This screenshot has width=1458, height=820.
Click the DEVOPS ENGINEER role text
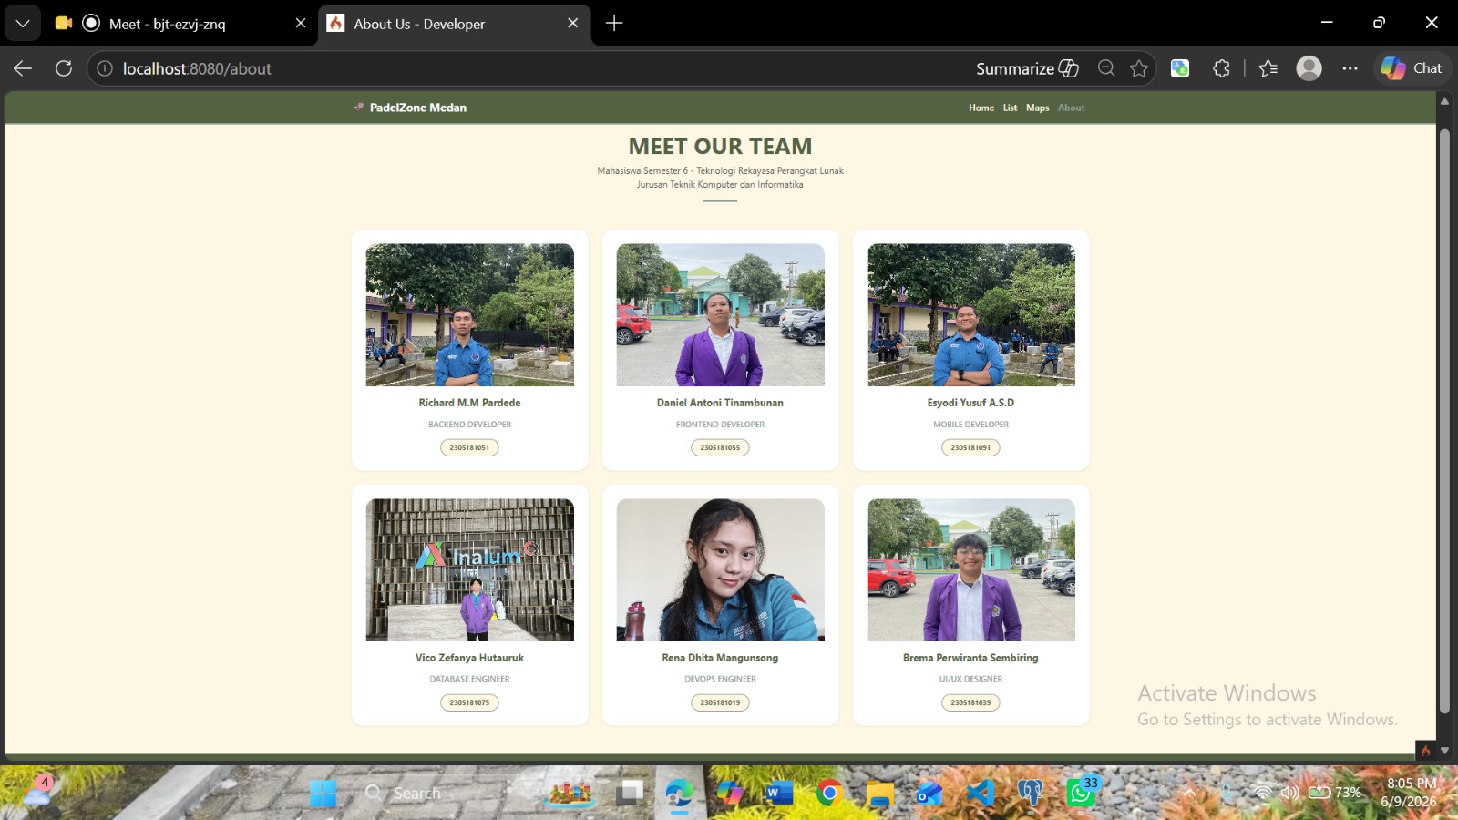click(721, 679)
